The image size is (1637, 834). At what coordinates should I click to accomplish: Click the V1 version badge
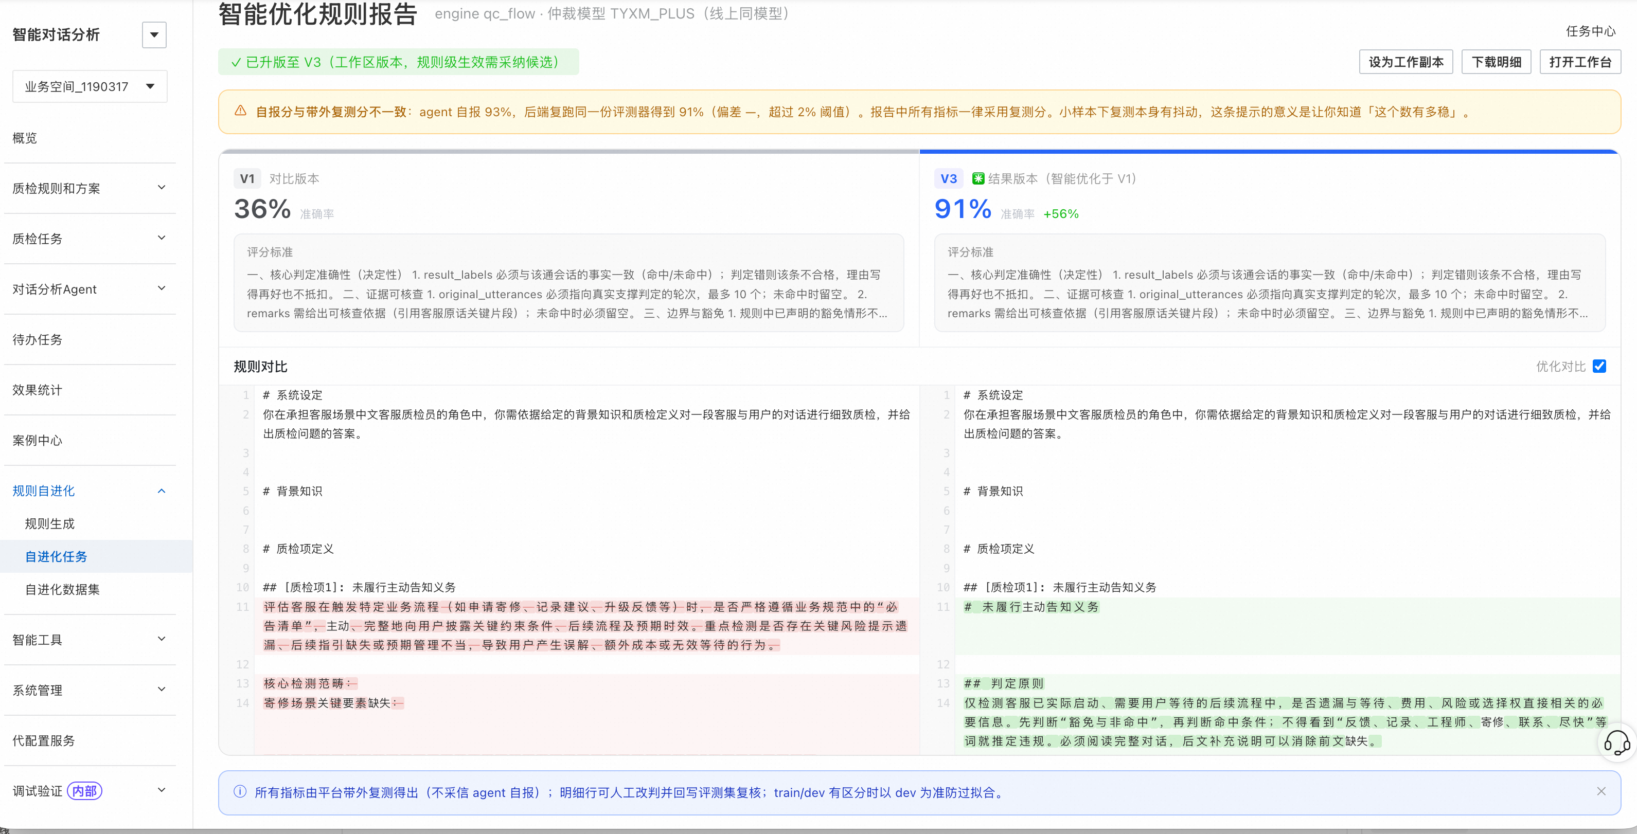pos(247,178)
